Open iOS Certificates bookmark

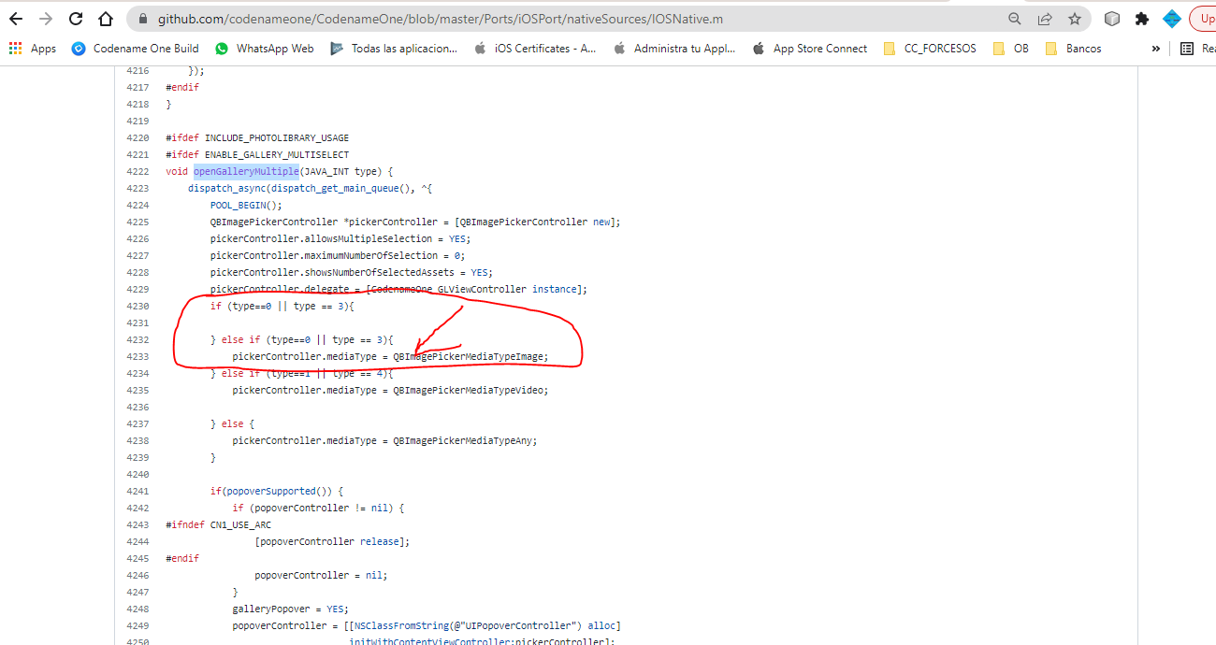pos(535,49)
